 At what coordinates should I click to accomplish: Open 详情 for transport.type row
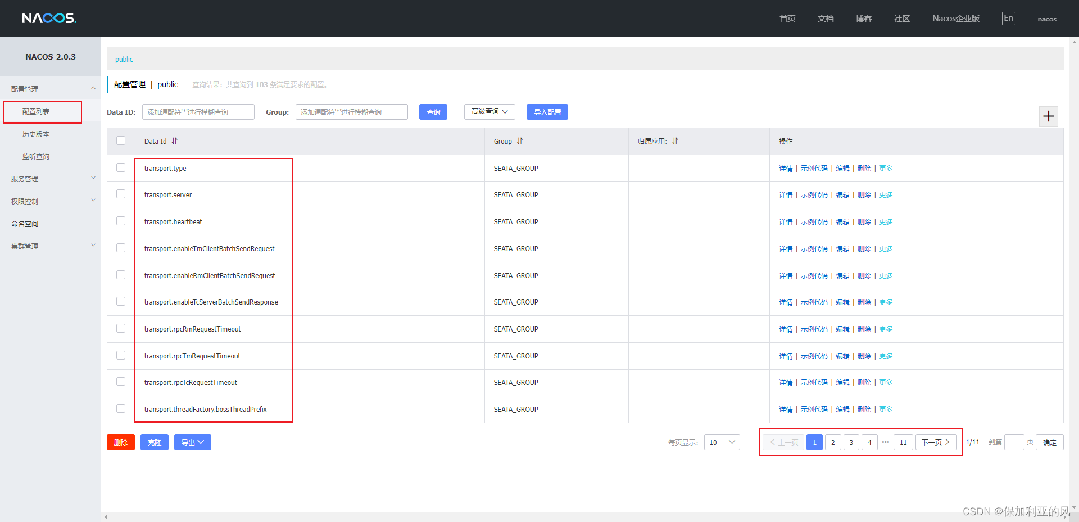click(x=786, y=169)
